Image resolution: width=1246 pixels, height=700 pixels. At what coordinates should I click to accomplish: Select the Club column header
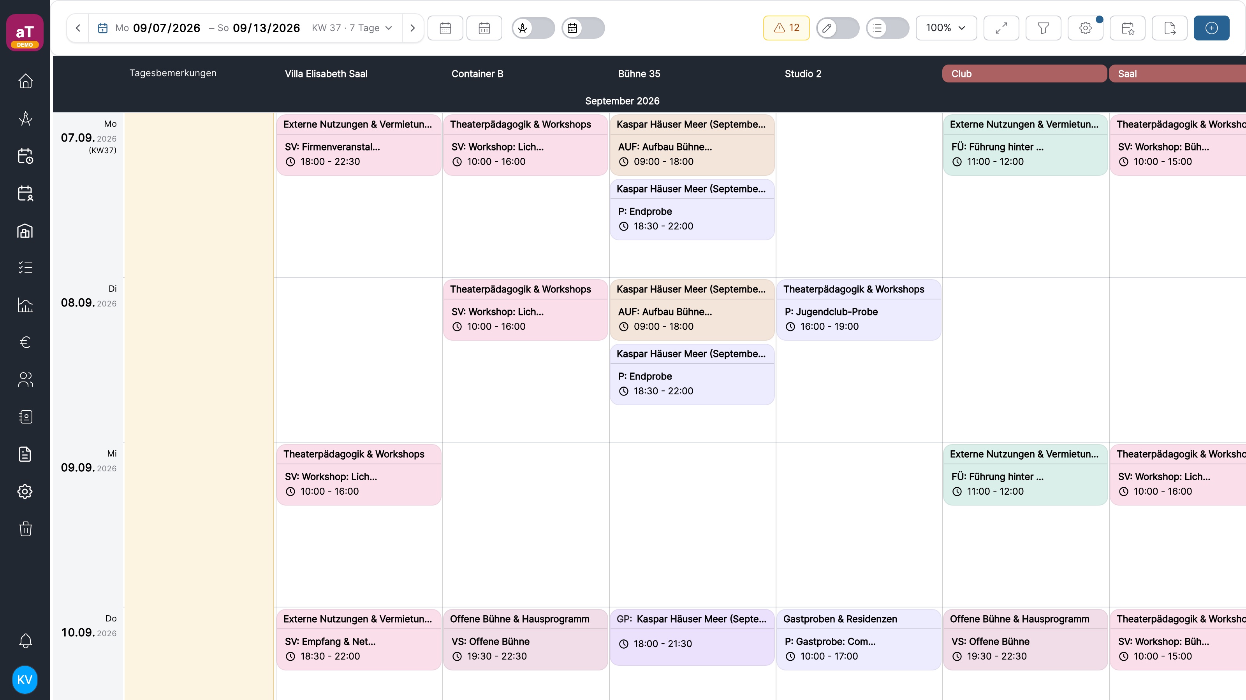pyautogui.click(x=1024, y=74)
